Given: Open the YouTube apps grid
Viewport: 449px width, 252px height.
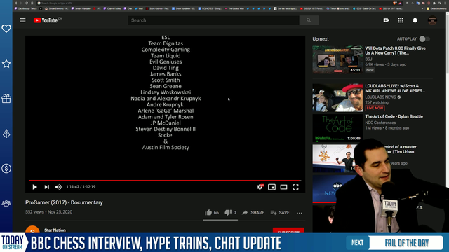Looking at the screenshot, I should pyautogui.click(x=401, y=20).
